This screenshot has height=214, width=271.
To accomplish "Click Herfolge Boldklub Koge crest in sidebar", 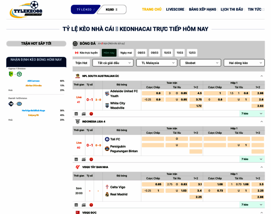I will tap(11, 104).
